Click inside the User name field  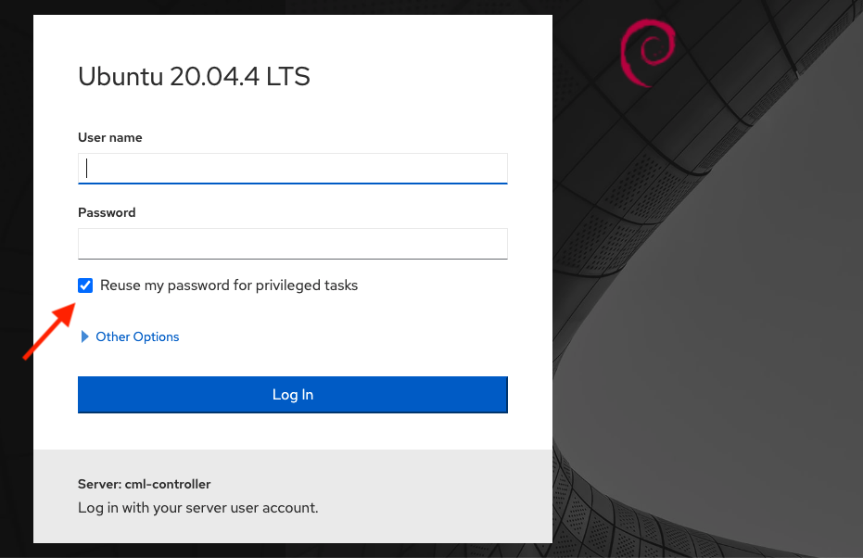coord(292,168)
